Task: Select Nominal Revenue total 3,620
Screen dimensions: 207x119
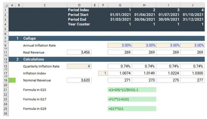Action: coord(79,80)
